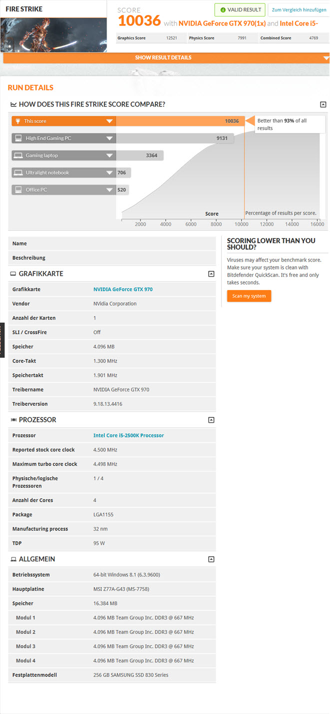Expand the SHOW RESULT DETAILS bar
The height and width of the screenshot is (714, 330).
coord(166,58)
